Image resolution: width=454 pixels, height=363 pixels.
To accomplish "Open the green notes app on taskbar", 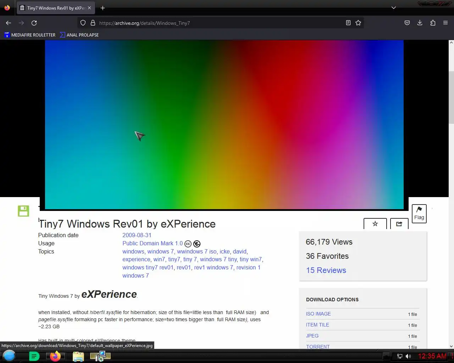I will pos(34,356).
